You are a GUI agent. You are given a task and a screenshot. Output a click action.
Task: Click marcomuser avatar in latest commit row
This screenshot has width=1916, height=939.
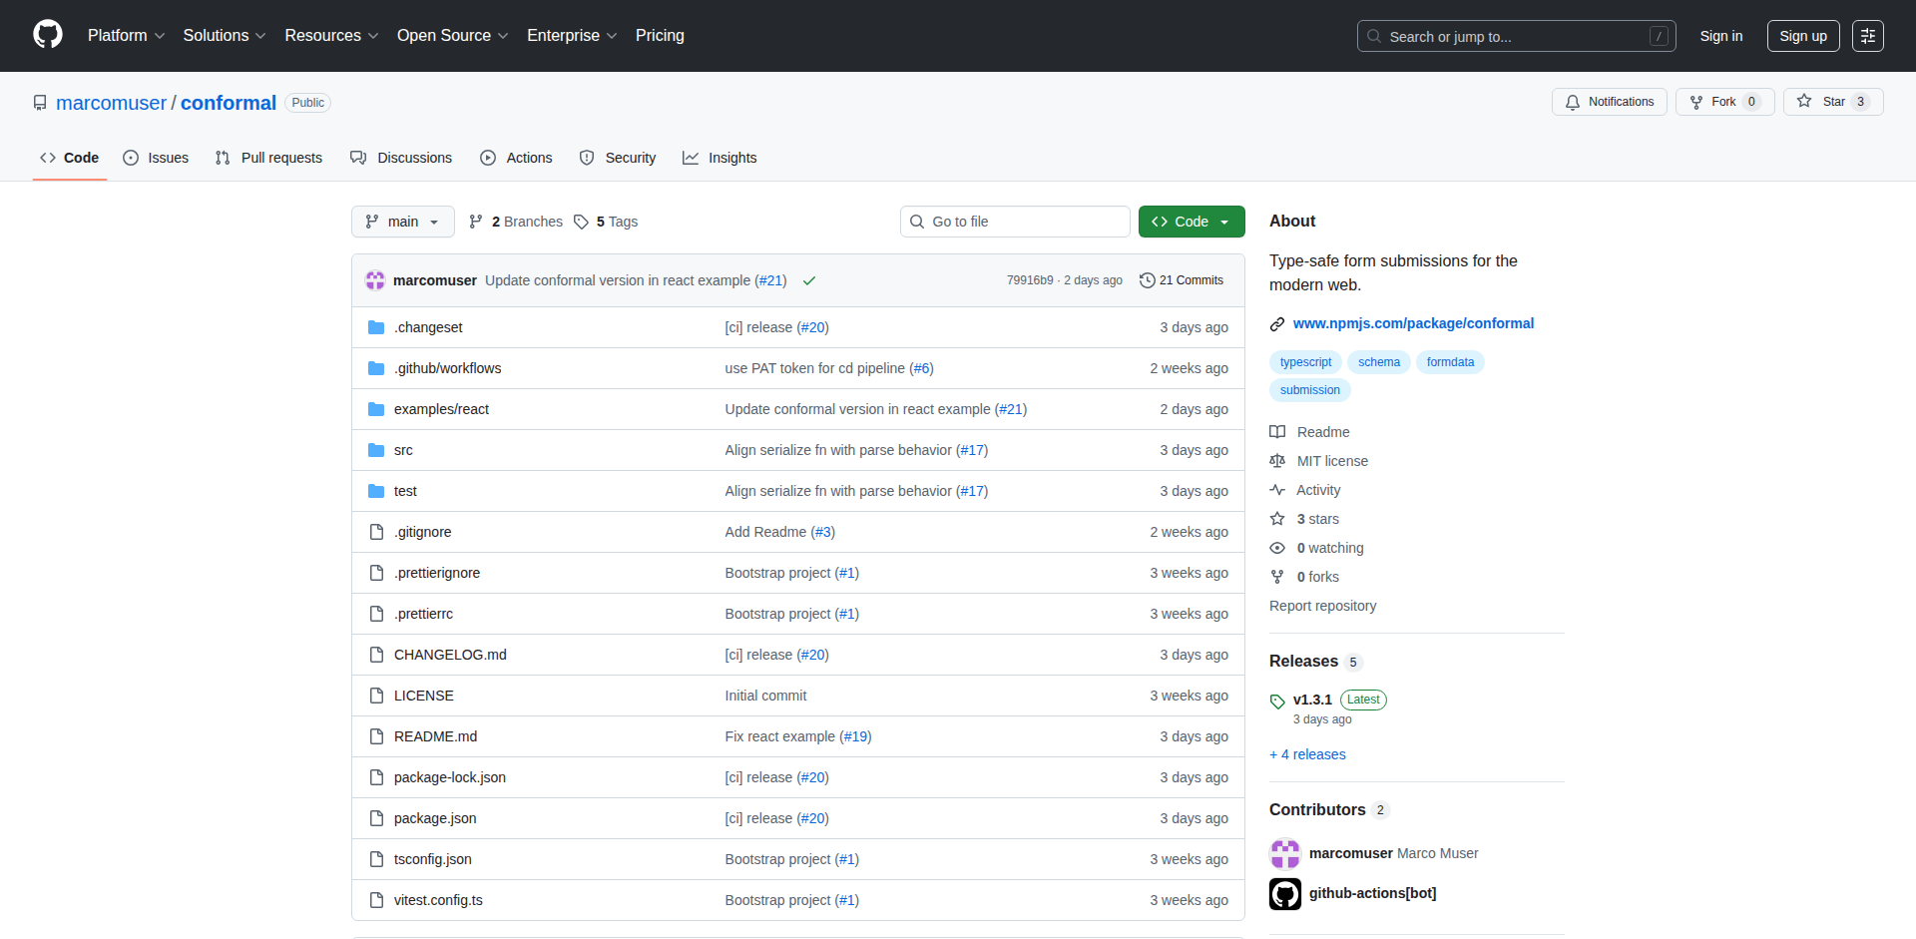pyautogui.click(x=375, y=280)
